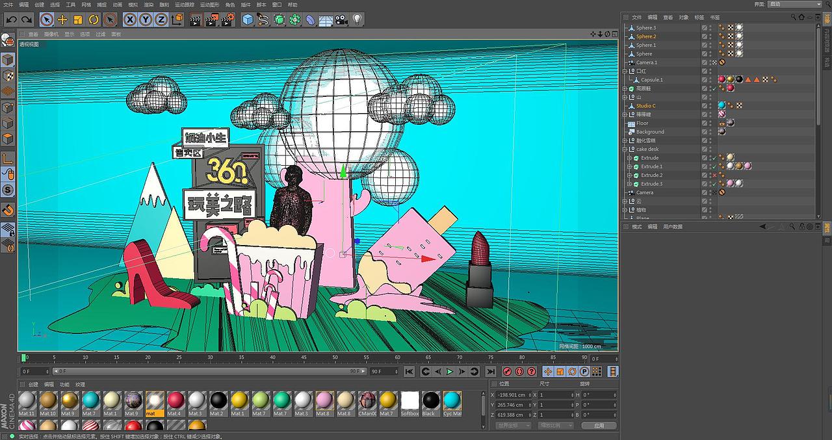Open the 文件 menu in main menu bar

[x=8, y=5]
